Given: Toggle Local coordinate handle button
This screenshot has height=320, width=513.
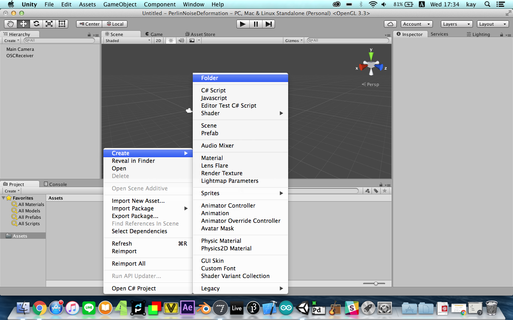Looking at the screenshot, I should tap(115, 24).
